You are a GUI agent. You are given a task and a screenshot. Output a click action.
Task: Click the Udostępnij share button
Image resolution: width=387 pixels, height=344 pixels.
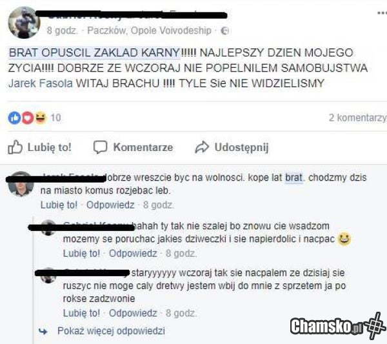(232, 147)
